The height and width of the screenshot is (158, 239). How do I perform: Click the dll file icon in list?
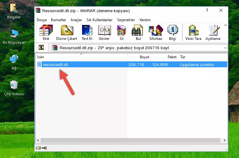pos(39,64)
